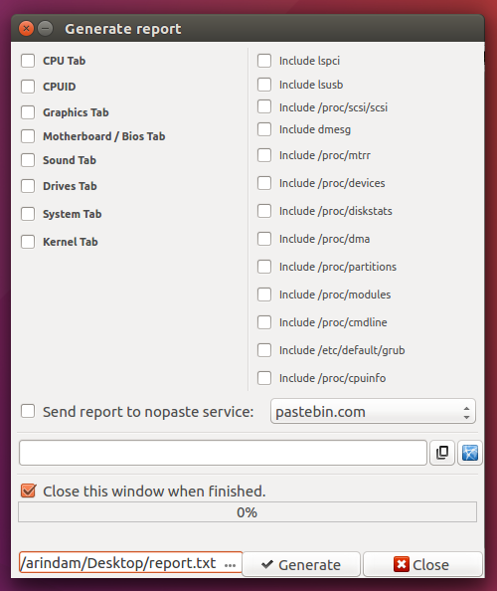497x591 pixels.
Task: Enable Send report to nopaste service
Action: (28, 412)
